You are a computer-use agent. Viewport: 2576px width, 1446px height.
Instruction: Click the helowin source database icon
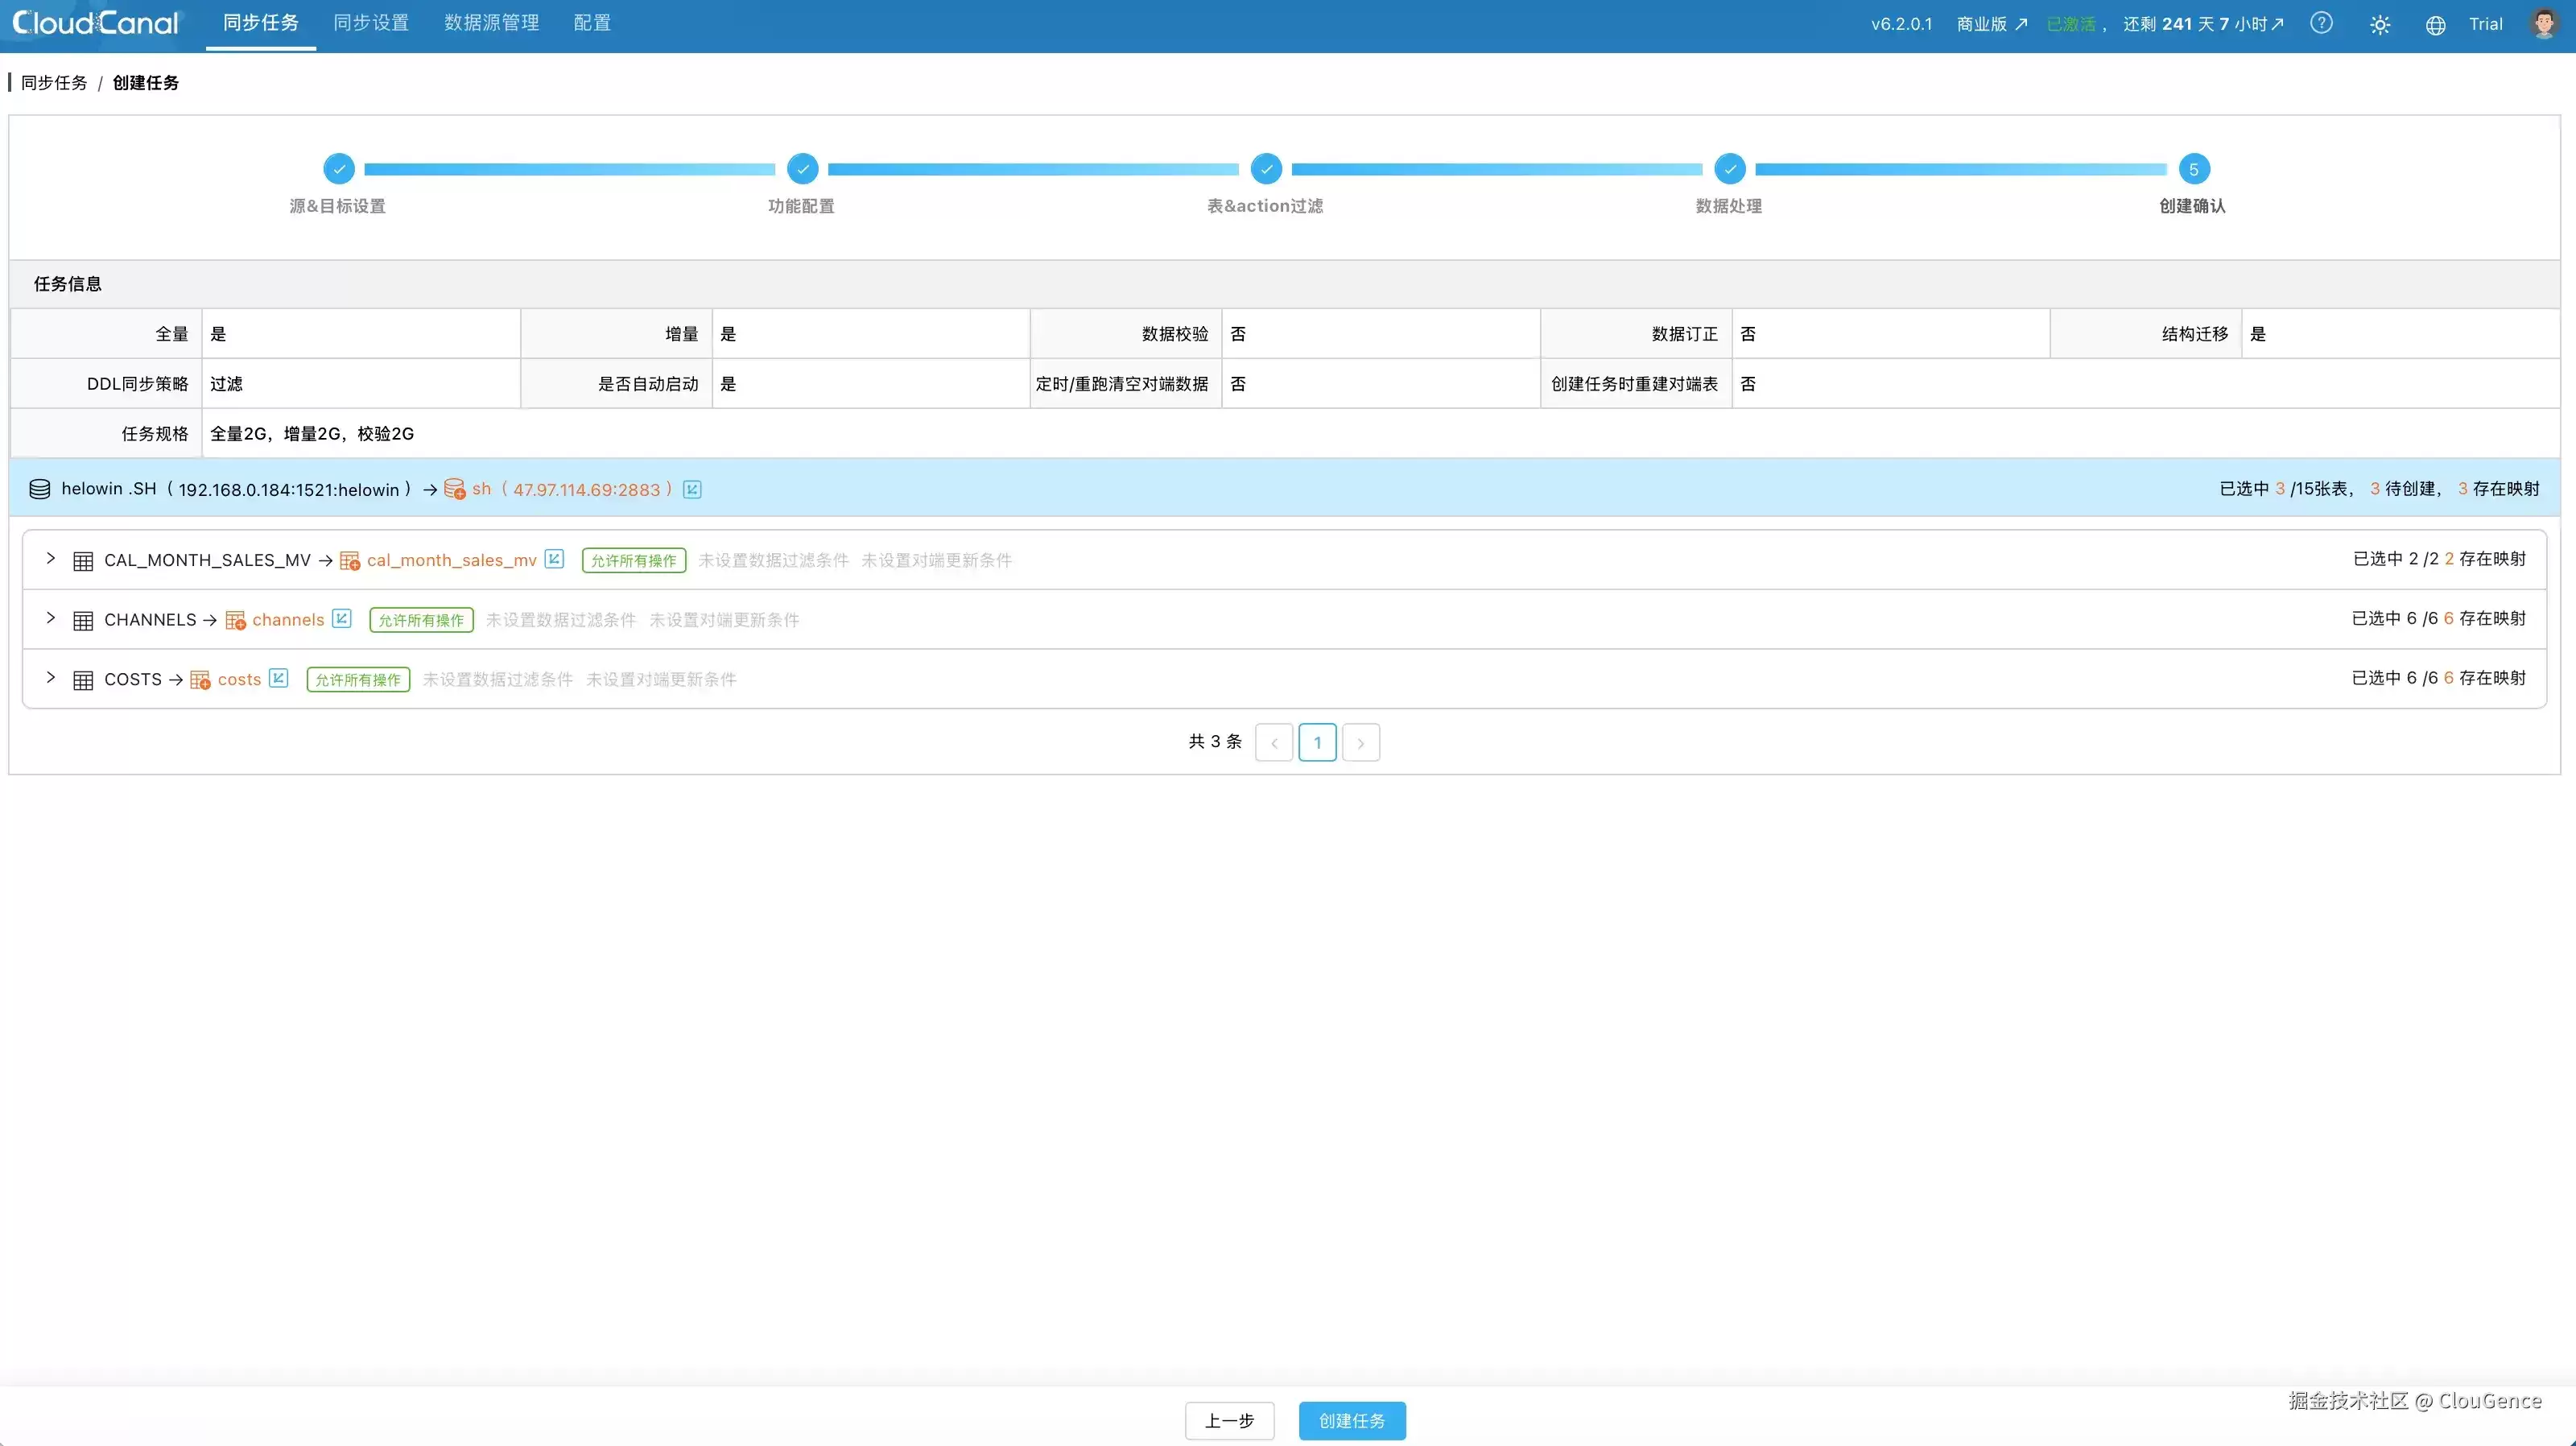tap(40, 489)
